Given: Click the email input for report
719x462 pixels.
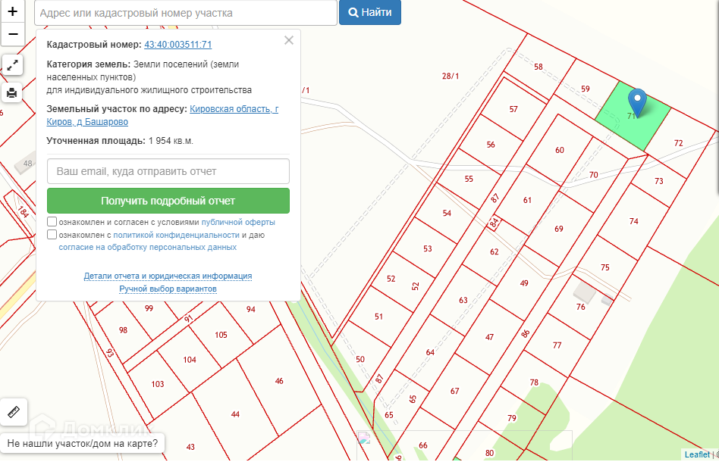Looking at the screenshot, I should coord(168,171).
